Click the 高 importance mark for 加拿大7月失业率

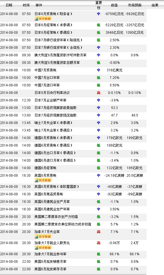pyautogui.click(x=99, y=232)
